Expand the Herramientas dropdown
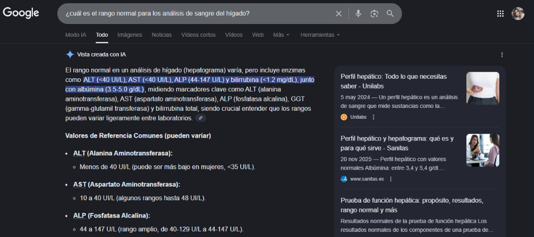The image size is (534, 237). (x=320, y=35)
